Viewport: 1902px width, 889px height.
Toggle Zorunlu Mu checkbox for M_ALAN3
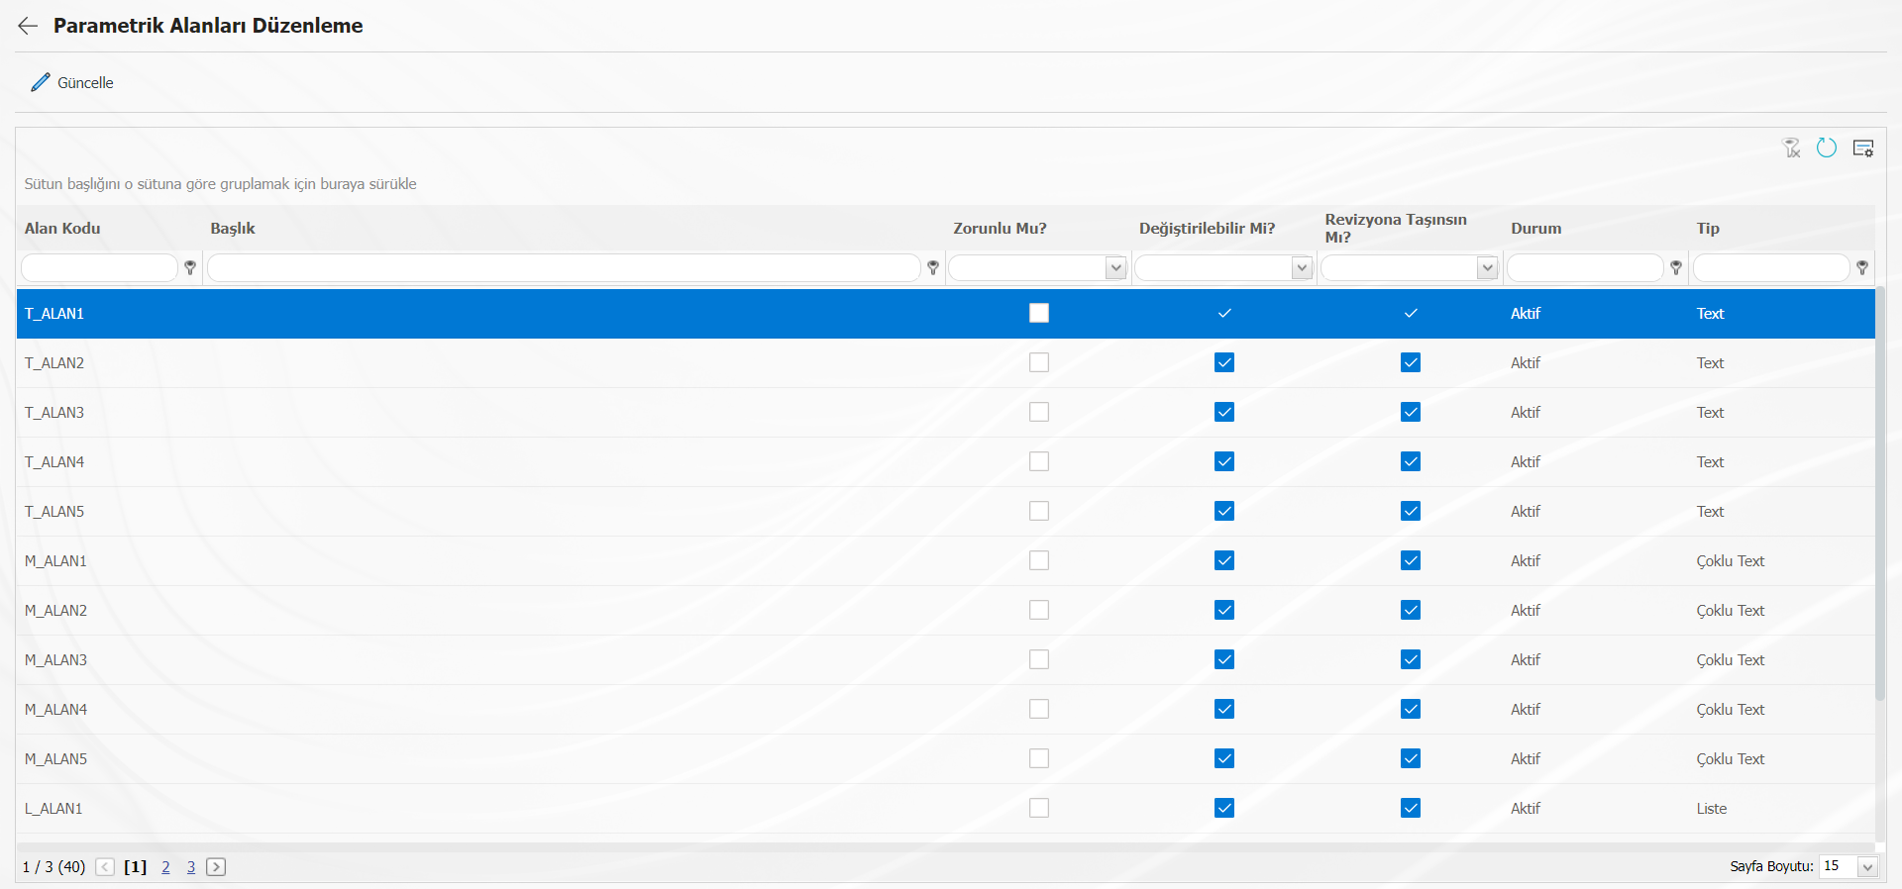coord(1039,659)
